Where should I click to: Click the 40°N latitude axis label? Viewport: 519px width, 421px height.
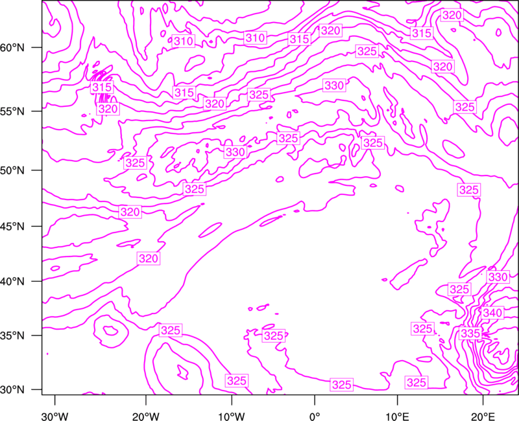click(12, 282)
